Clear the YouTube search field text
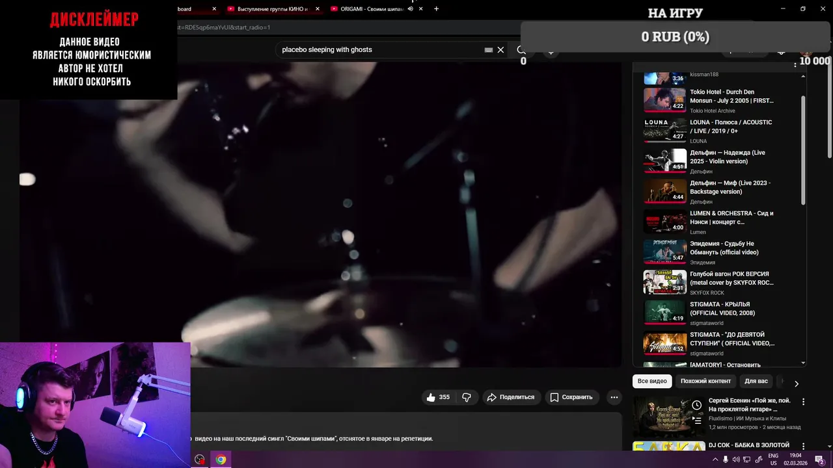Screen dimensions: 833x468 500,49
